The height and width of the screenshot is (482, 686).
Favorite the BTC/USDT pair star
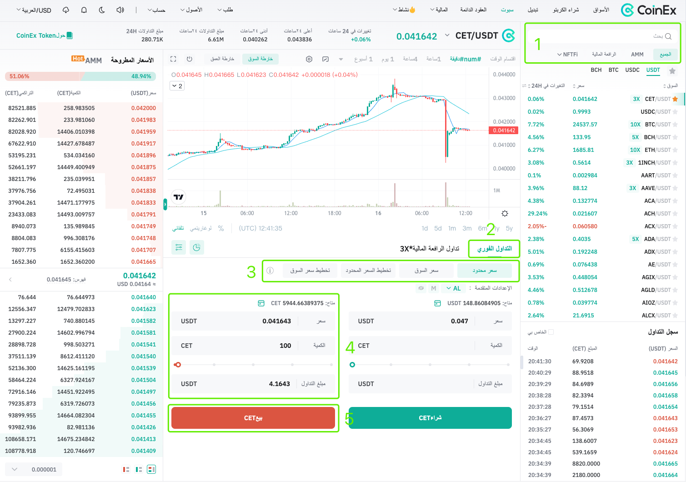point(675,125)
